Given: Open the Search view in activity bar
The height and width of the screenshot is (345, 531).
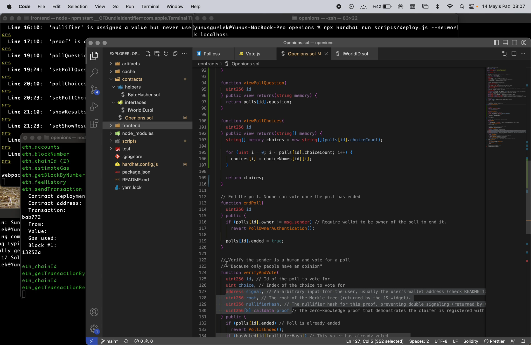Looking at the screenshot, I should (x=94, y=73).
